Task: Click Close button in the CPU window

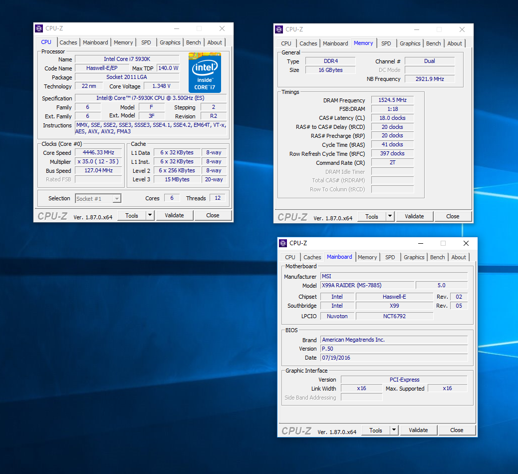Action: click(213, 215)
